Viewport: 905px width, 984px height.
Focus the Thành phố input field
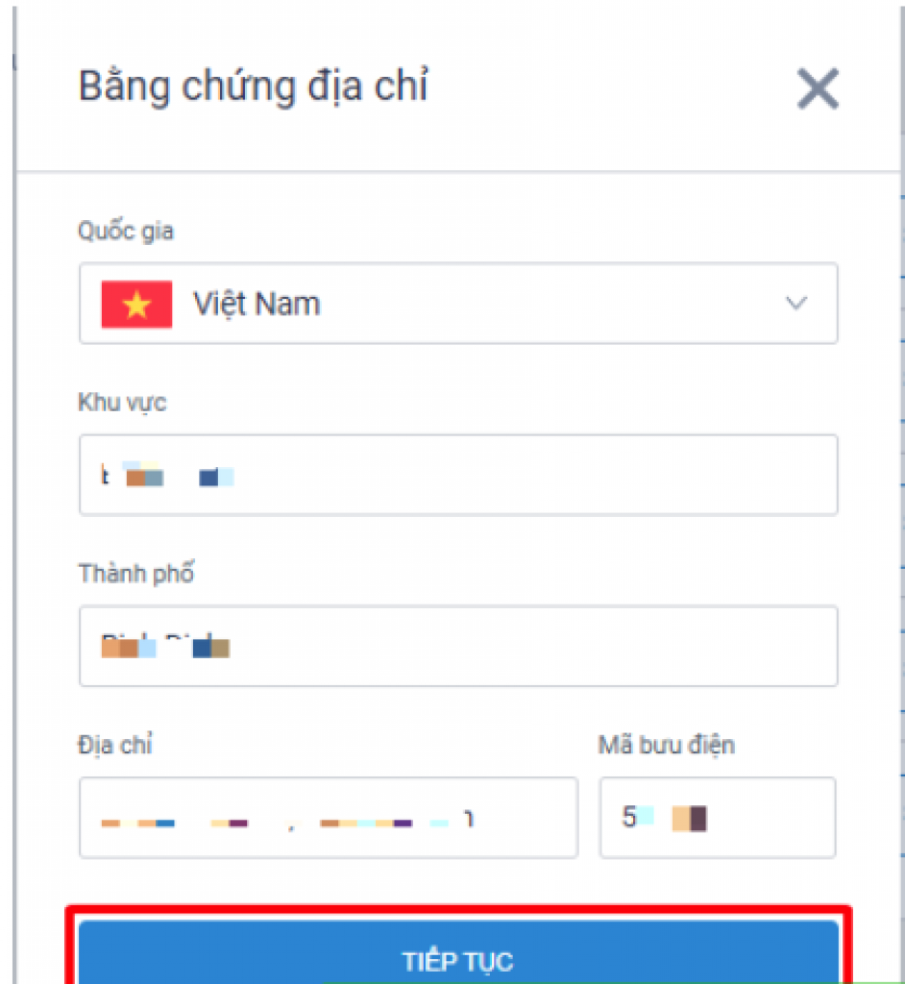458,646
